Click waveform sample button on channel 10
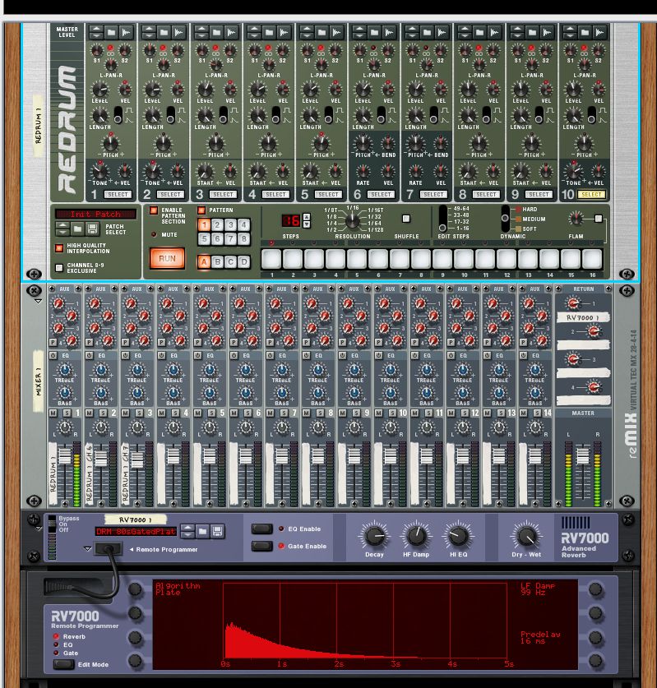Viewport: 657px width, 688px height. 599,32
